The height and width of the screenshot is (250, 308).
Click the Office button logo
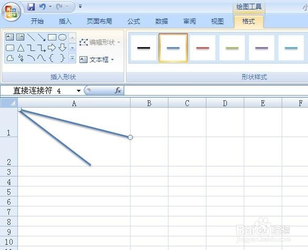(11, 12)
